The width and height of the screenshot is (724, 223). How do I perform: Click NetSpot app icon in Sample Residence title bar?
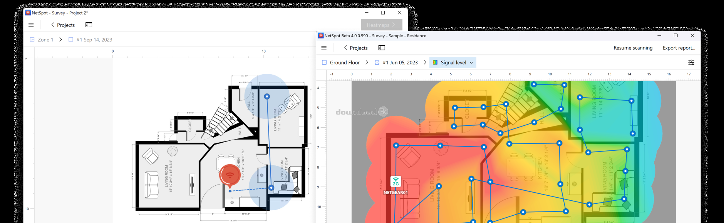tap(321, 36)
